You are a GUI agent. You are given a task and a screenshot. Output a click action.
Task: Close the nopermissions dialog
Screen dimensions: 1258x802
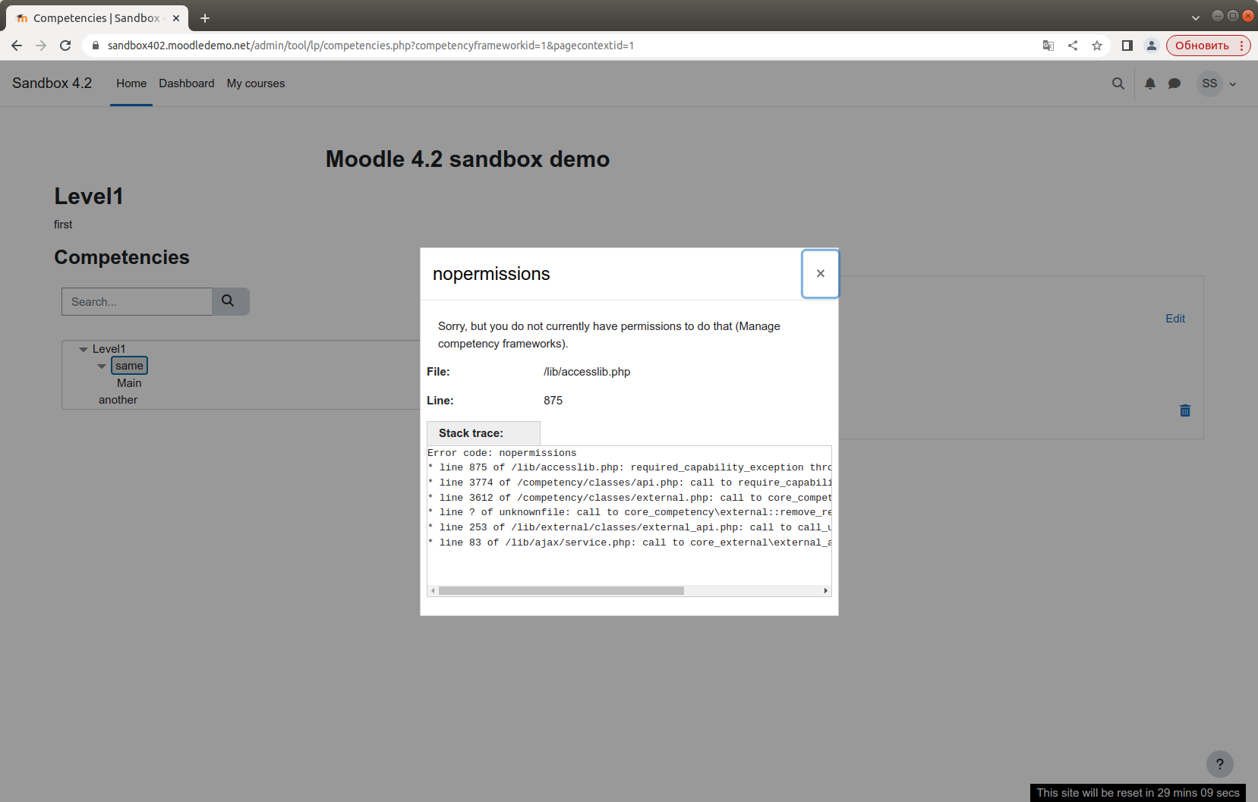point(820,274)
